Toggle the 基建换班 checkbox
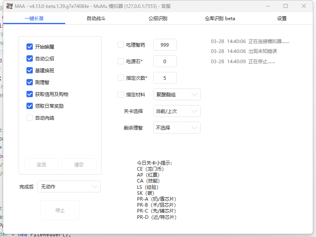The width and height of the screenshot is (316, 237). point(30,70)
